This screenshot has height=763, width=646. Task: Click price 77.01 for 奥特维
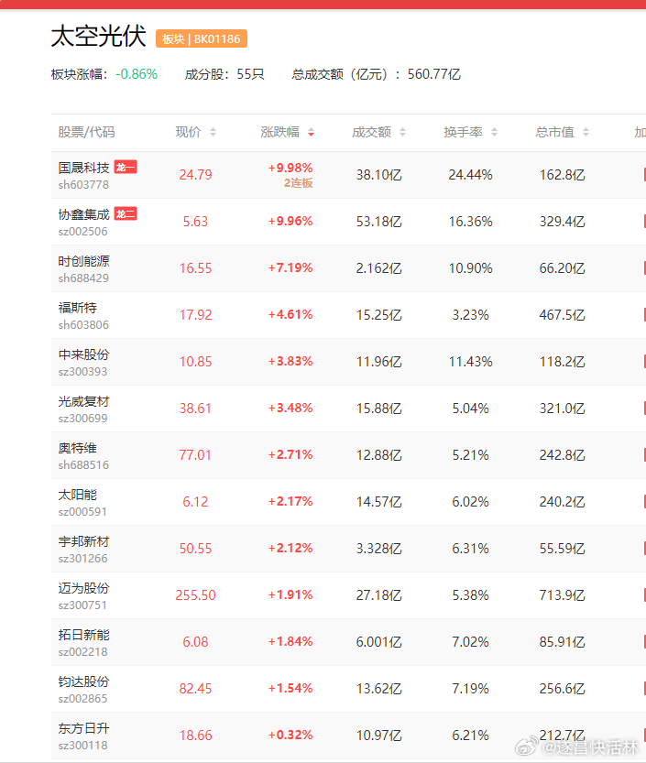pos(195,455)
